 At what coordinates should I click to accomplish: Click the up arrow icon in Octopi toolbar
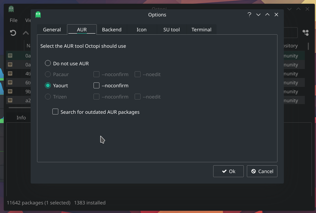pos(26,33)
